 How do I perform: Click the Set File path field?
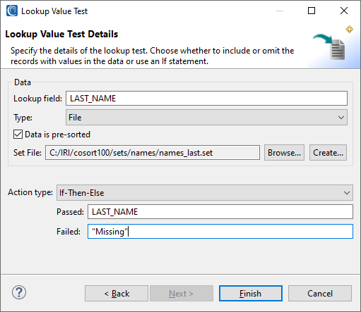(153, 153)
